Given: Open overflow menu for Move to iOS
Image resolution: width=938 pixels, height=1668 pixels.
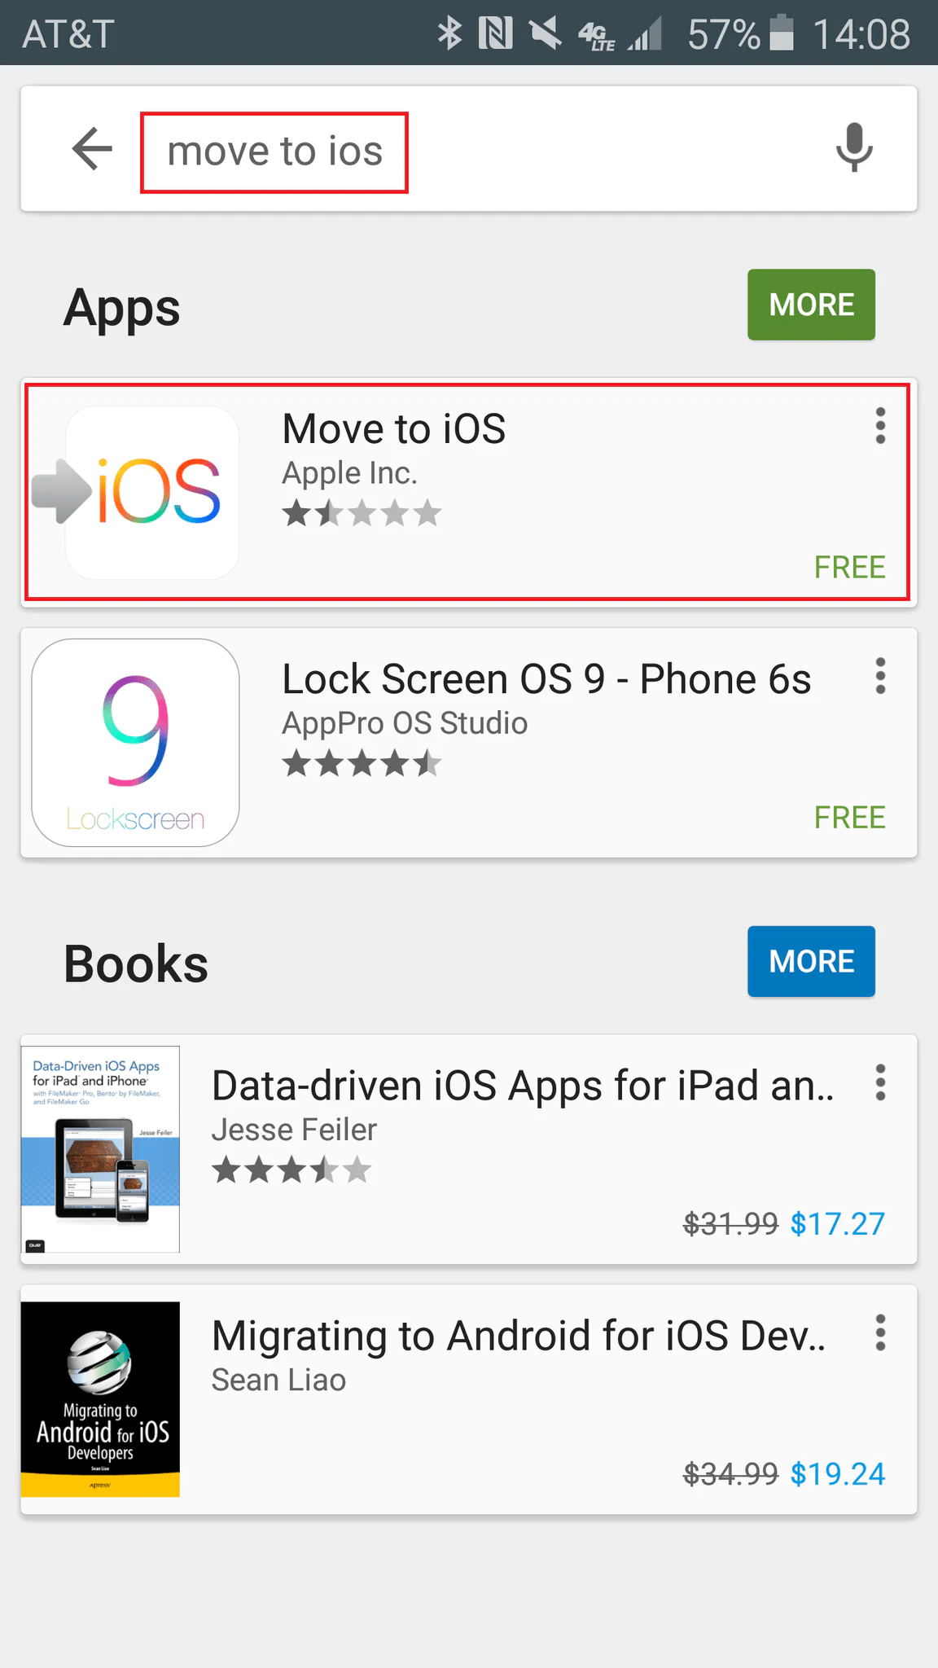Looking at the screenshot, I should tap(880, 426).
